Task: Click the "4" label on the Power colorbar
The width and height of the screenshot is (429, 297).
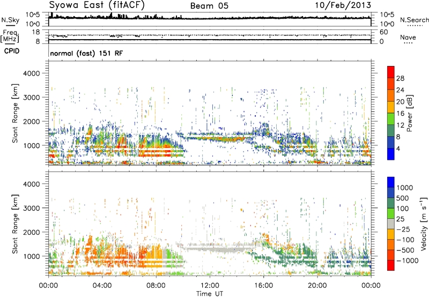Action: [398, 149]
